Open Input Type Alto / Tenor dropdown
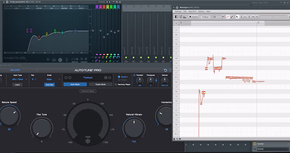290x153 pixels. pyautogui.click(x=20, y=79)
